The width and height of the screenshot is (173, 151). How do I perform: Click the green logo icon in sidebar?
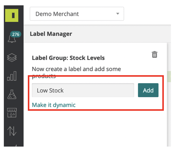pos(12,15)
